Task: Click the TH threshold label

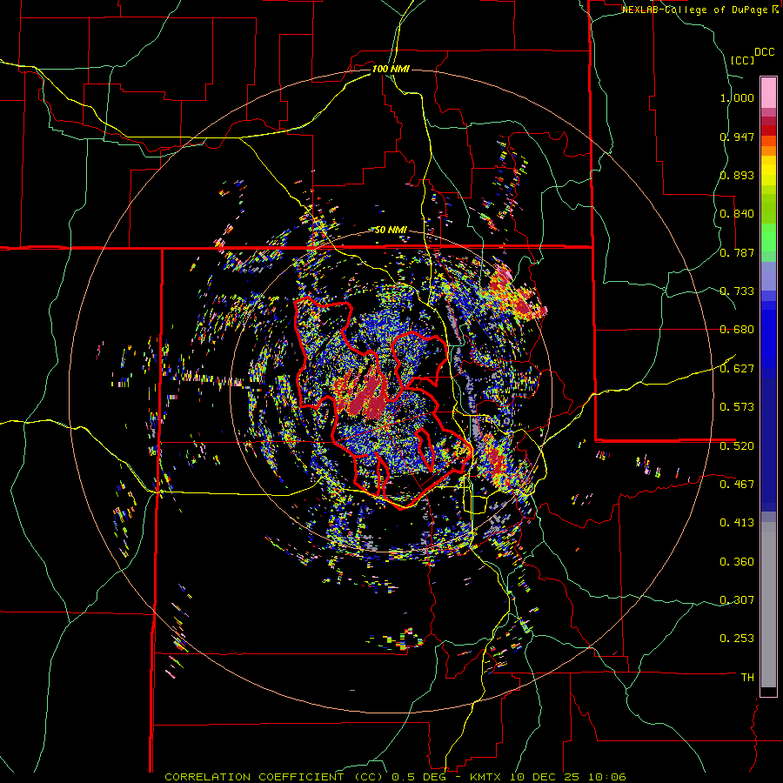Action: point(747,677)
